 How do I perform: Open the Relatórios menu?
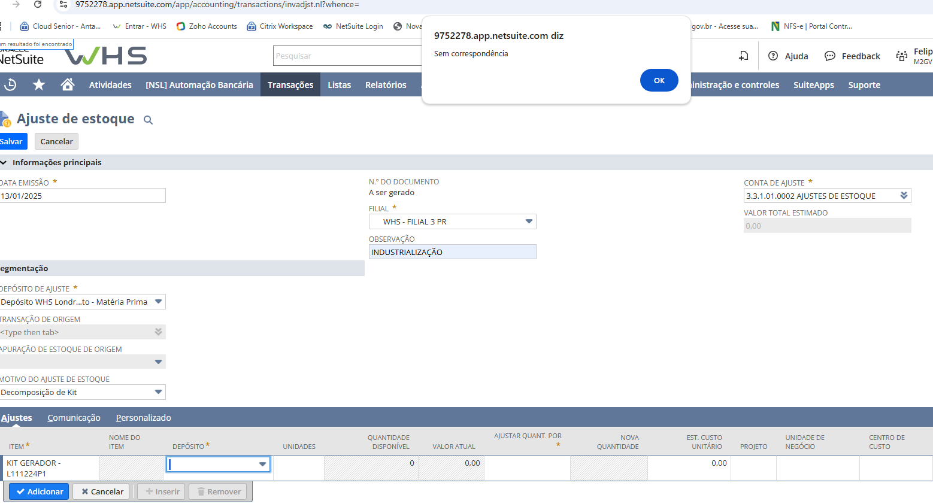386,85
